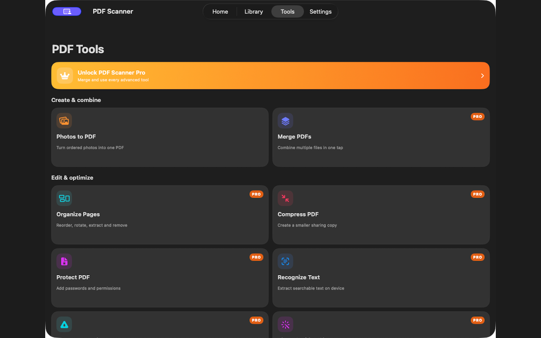Viewport: 541px width, 338px height.
Task: Click the Protect PDF lock icon
Action: (64, 262)
